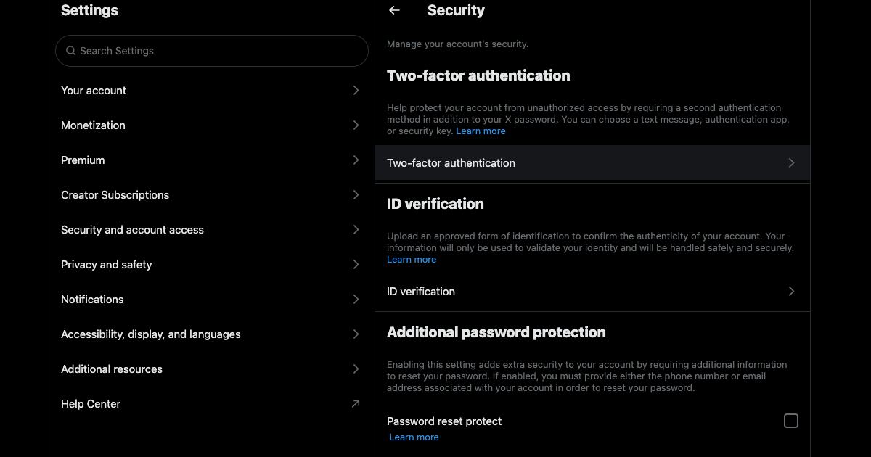Click Learn more below Password reset protect
The width and height of the screenshot is (871, 457).
(x=414, y=437)
